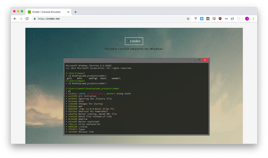The image size is (268, 158).
Task: Click 'Ignoring the .history file' commit
Action: 89,99
